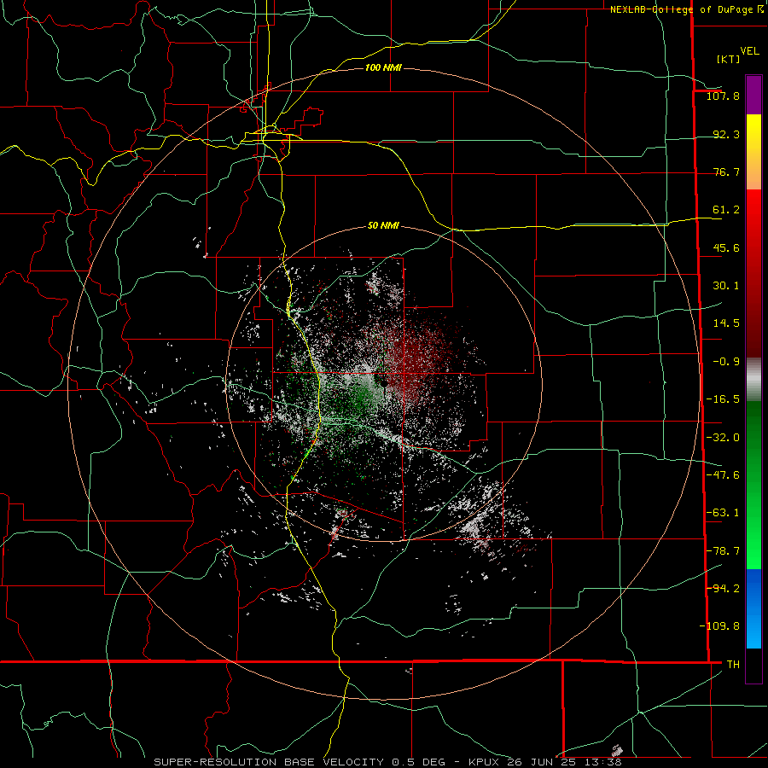This screenshot has height=768, width=768.
Task: Click the -47.6 velocity scale value
Action: [x=723, y=475]
